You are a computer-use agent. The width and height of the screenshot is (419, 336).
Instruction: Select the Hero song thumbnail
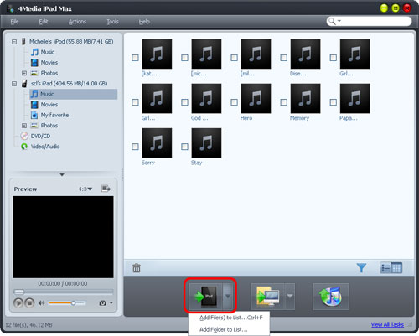click(256, 98)
